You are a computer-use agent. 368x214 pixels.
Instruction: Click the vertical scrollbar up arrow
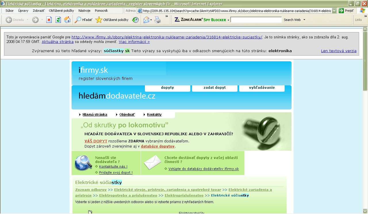pyautogui.click(x=365, y=29)
